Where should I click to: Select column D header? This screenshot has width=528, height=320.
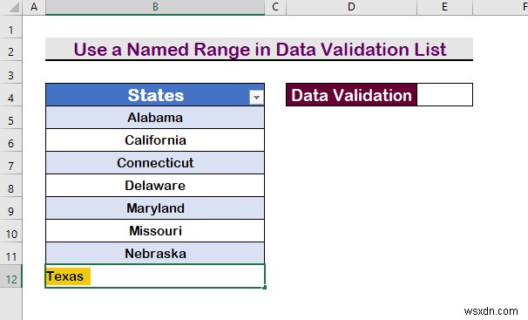coord(351,7)
